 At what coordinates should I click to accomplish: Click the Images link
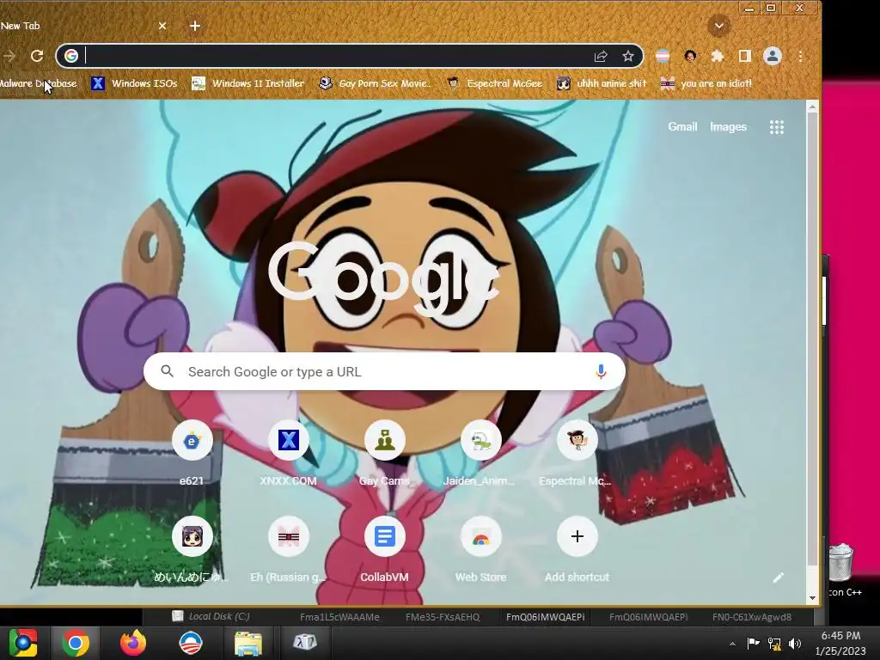[728, 127]
